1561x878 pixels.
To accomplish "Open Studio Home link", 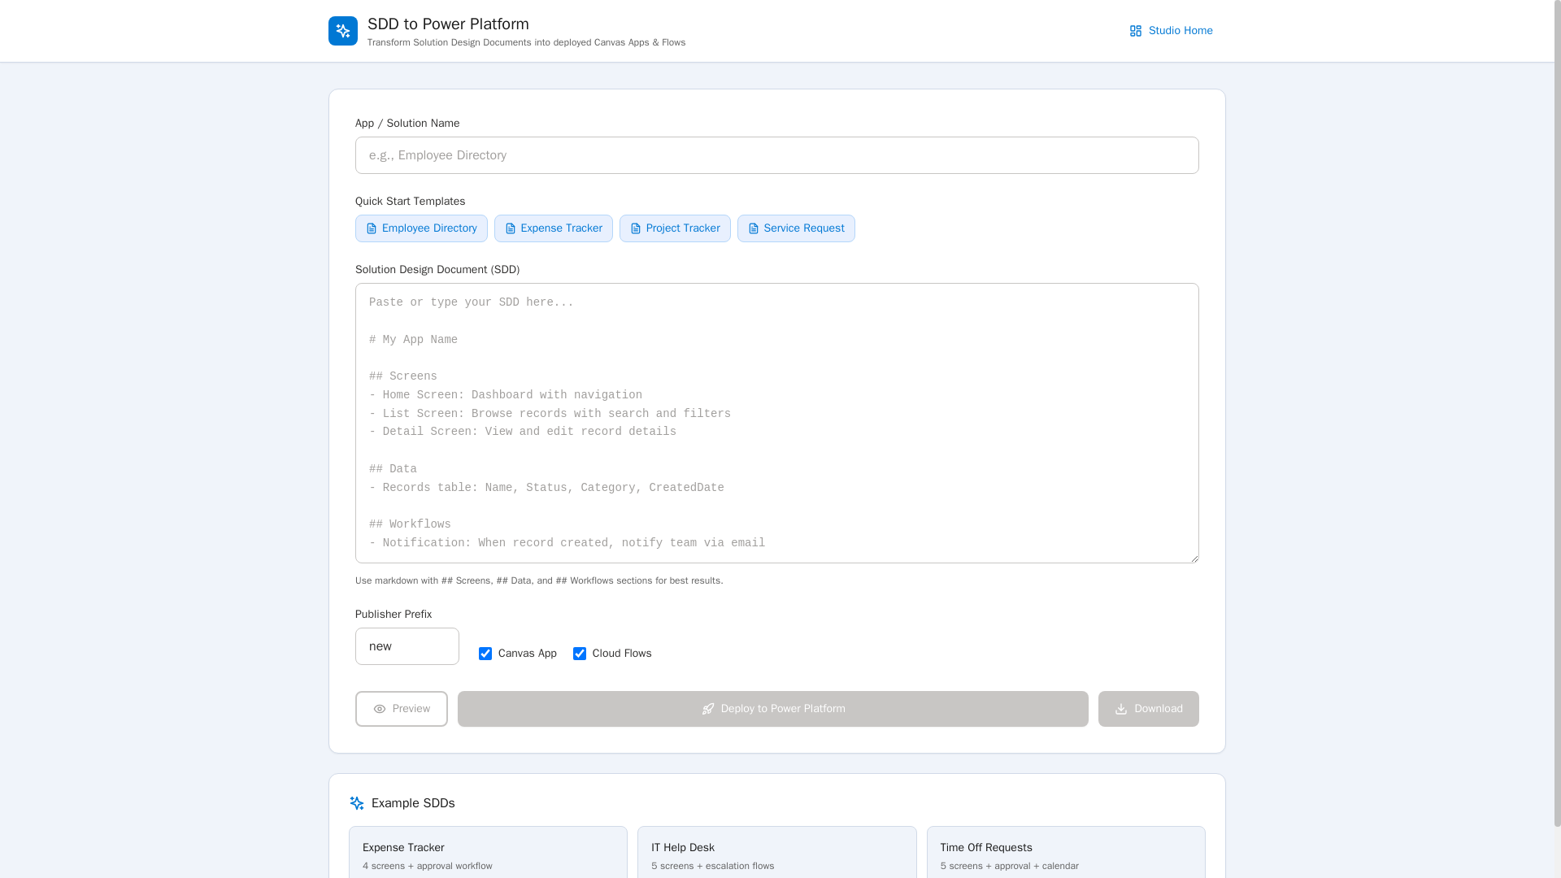I will pos(1171,31).
